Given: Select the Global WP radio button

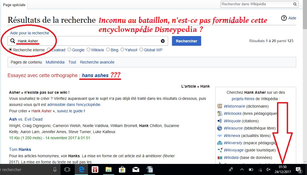Looking at the screenshot, I should (x=141, y=50).
